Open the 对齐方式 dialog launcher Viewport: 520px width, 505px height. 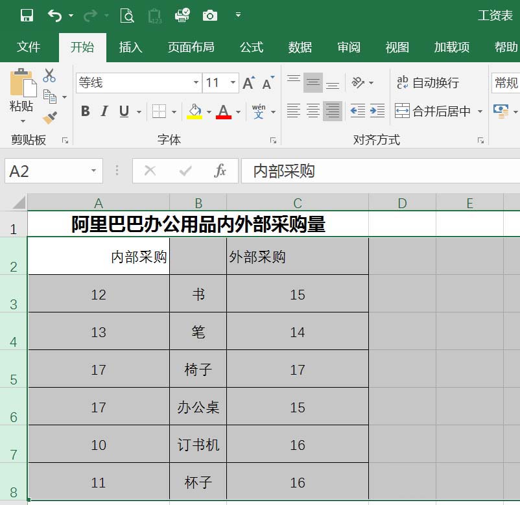(481, 141)
